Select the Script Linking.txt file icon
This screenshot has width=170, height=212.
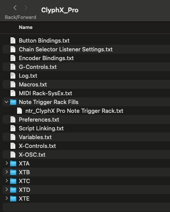(13, 128)
